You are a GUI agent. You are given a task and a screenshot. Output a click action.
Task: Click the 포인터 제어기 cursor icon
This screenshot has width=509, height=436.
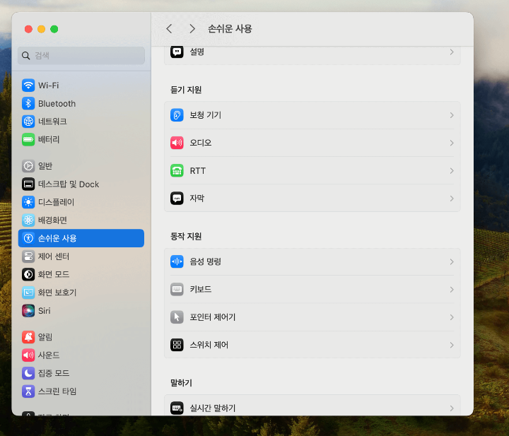(x=177, y=317)
